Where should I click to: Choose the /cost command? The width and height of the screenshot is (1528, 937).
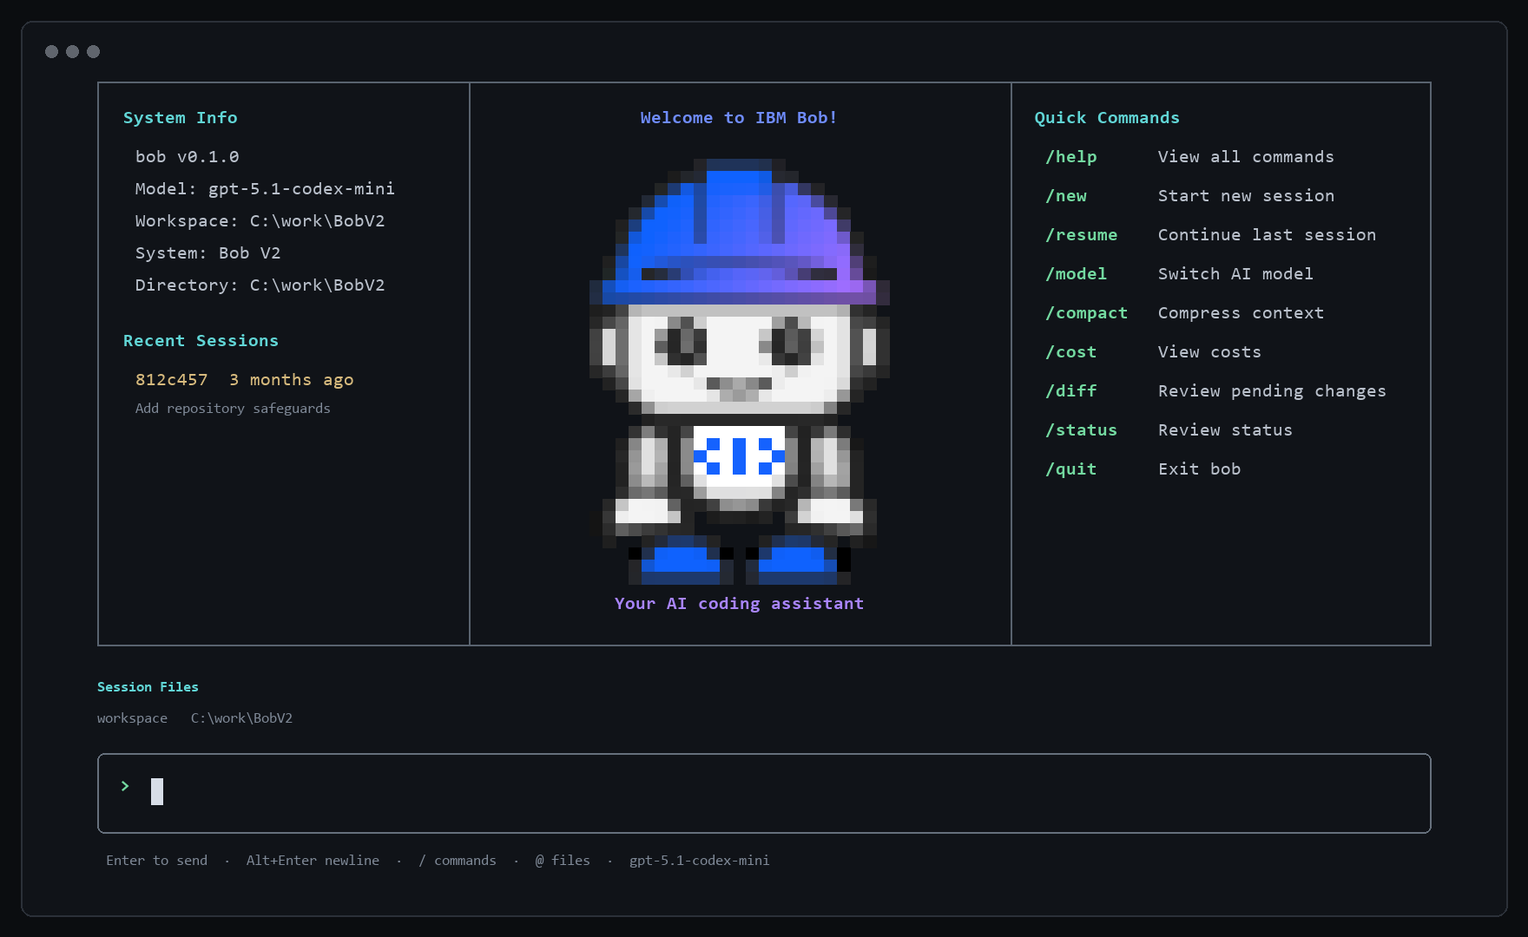pyautogui.click(x=1071, y=352)
